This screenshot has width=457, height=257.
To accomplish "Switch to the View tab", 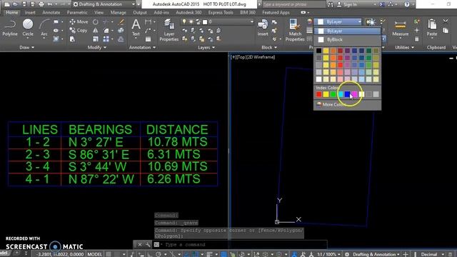I will click(99, 13).
